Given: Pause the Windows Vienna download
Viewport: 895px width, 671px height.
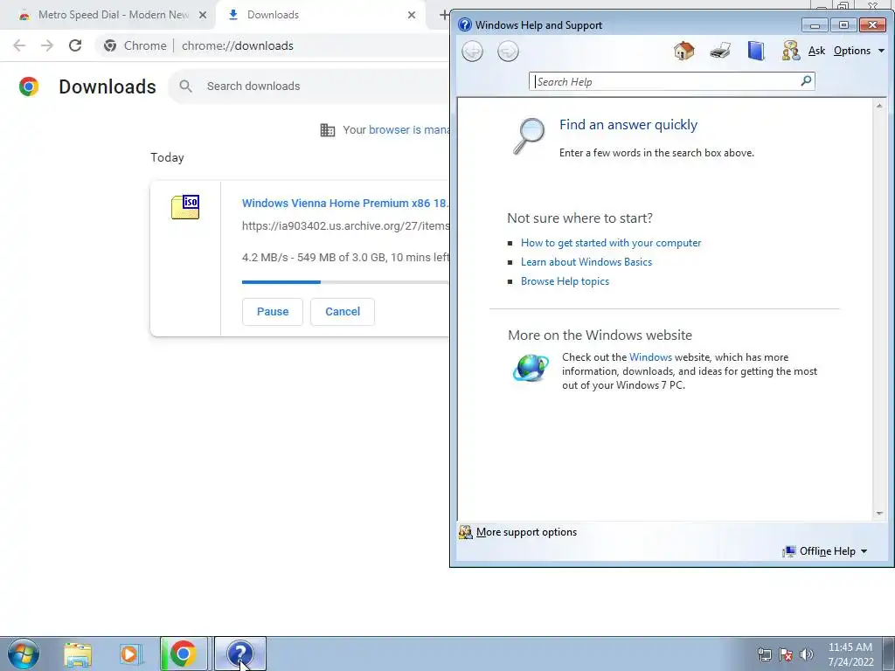Looking at the screenshot, I should click(273, 312).
